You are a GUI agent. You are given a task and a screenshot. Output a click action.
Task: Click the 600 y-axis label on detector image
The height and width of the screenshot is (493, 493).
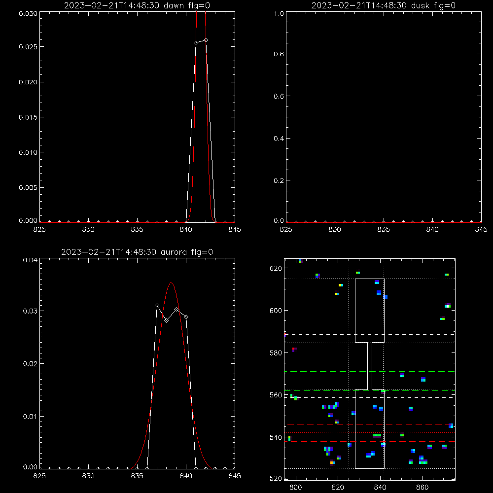276,311
